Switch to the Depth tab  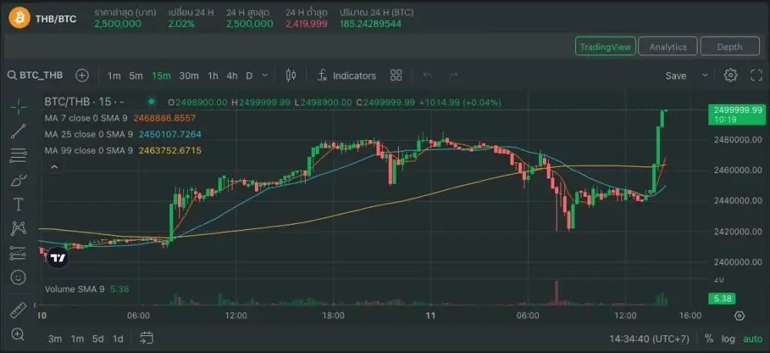pyautogui.click(x=729, y=47)
